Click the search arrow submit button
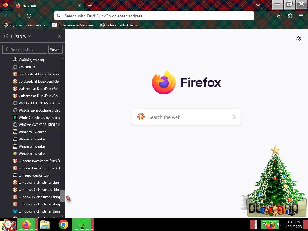The image size is (308, 231). (x=233, y=117)
